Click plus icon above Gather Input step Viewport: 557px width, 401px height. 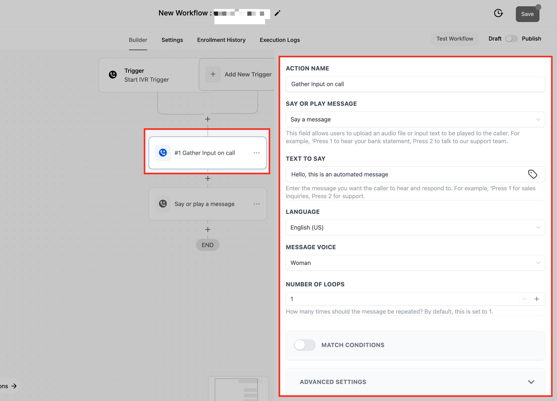point(208,119)
